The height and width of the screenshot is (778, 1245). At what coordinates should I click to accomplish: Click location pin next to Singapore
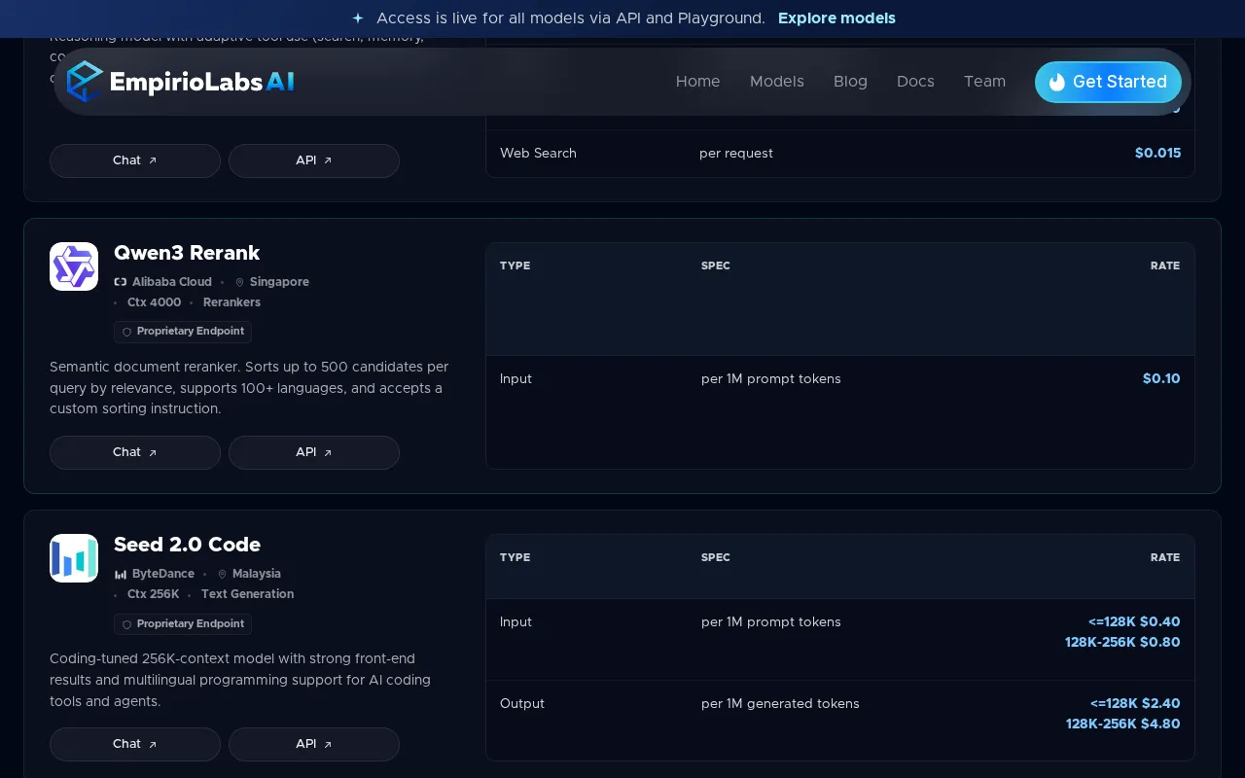pos(240,282)
